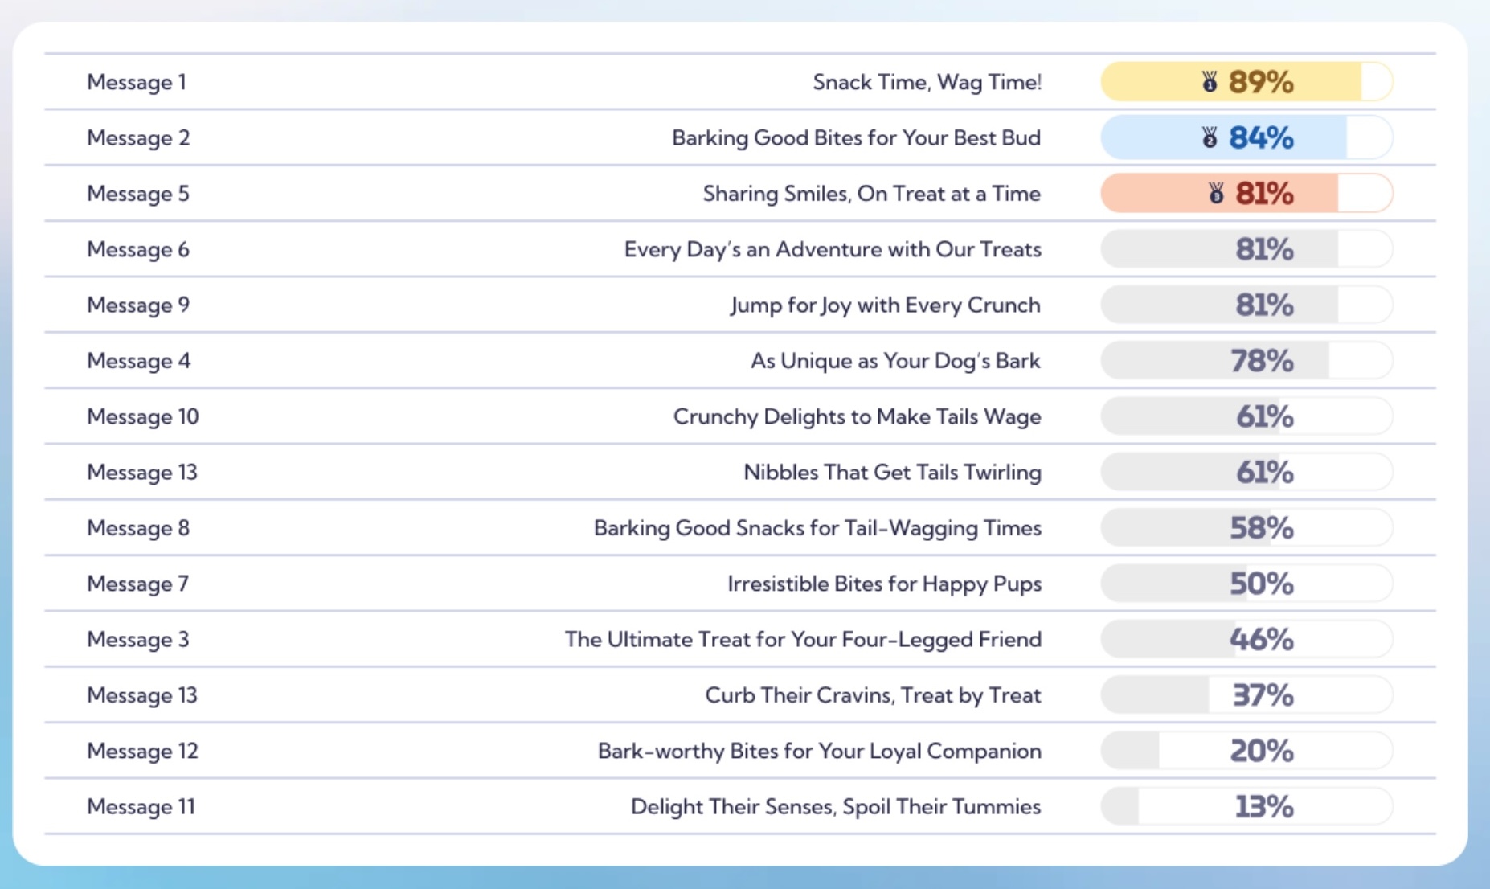Select the Message 11 label

pyautogui.click(x=141, y=806)
